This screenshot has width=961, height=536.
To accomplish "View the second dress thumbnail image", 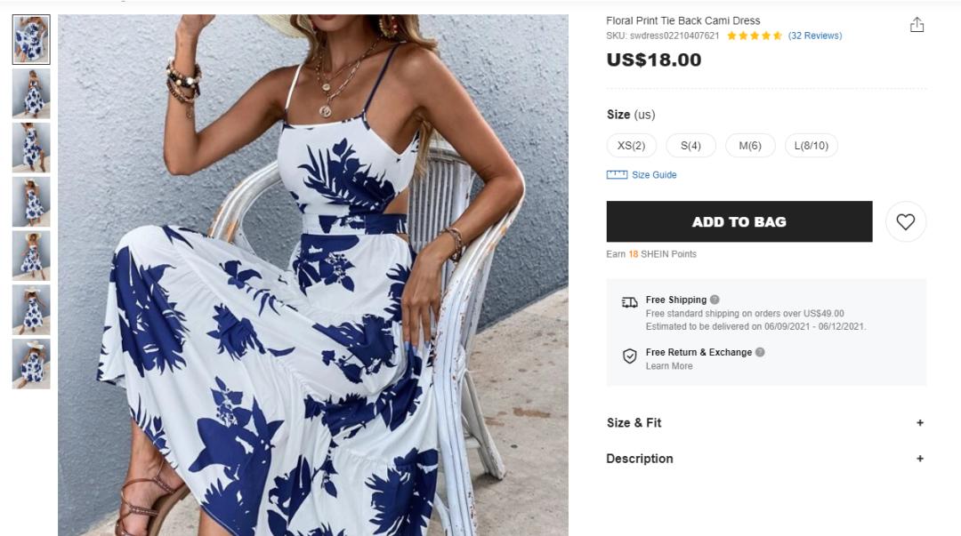I will (31, 93).
